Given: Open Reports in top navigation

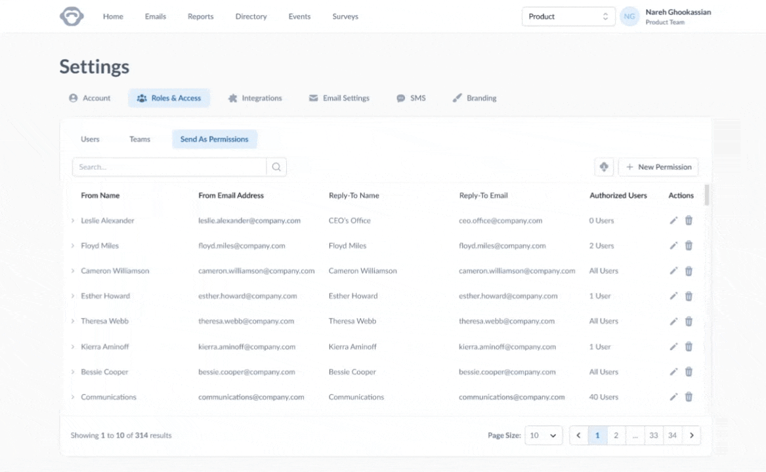Looking at the screenshot, I should click(200, 16).
